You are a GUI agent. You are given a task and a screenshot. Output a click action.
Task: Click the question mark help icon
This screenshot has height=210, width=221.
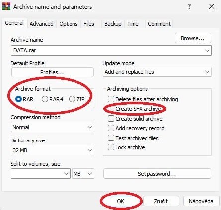pos(189,7)
